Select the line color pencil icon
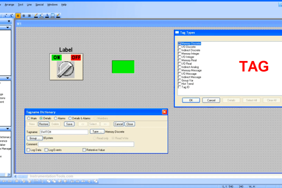The image size is (282, 188). pos(36,15)
